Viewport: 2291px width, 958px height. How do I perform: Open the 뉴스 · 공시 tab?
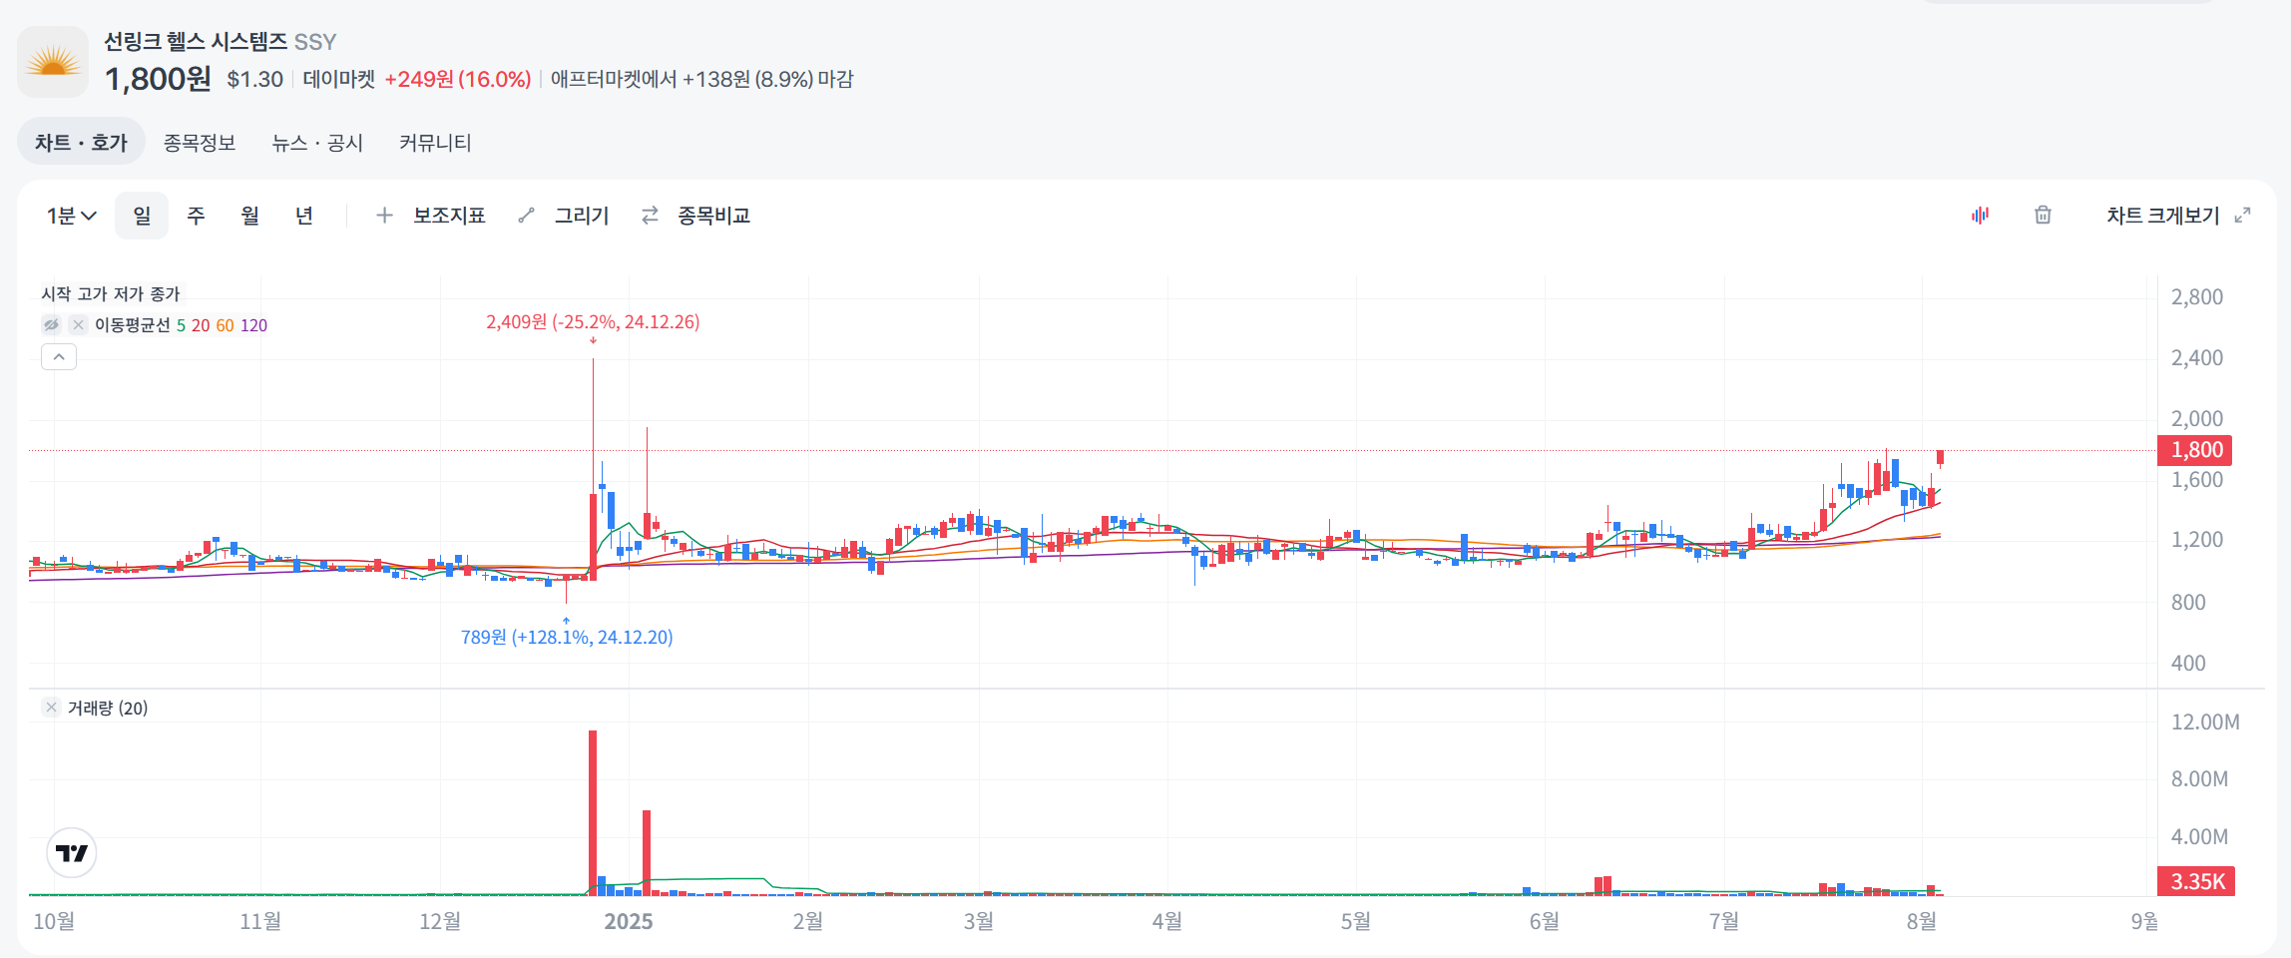point(317,143)
